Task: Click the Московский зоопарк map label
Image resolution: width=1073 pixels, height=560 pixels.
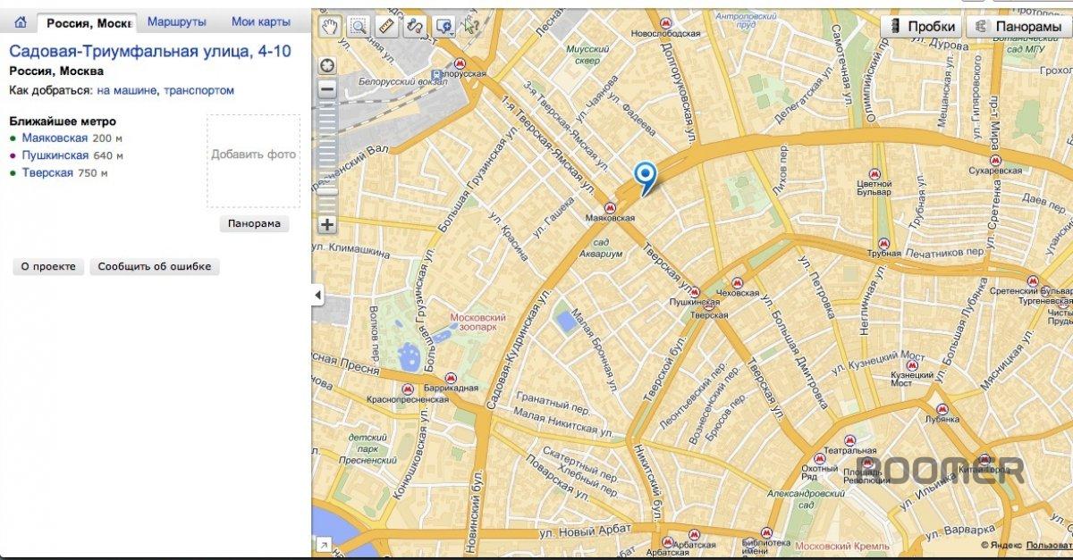Action: point(477,322)
